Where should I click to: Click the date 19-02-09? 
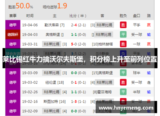pyautogui.click(x=30, y=111)
